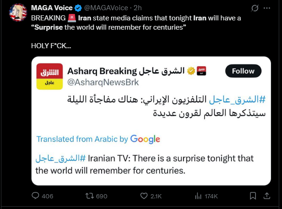
Task: Click the repost arrows icon
Action: 90,196
